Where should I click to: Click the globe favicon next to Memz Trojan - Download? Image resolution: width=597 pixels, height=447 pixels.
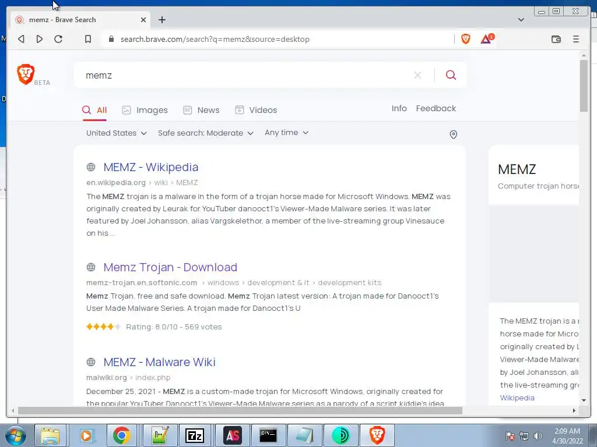click(x=90, y=267)
